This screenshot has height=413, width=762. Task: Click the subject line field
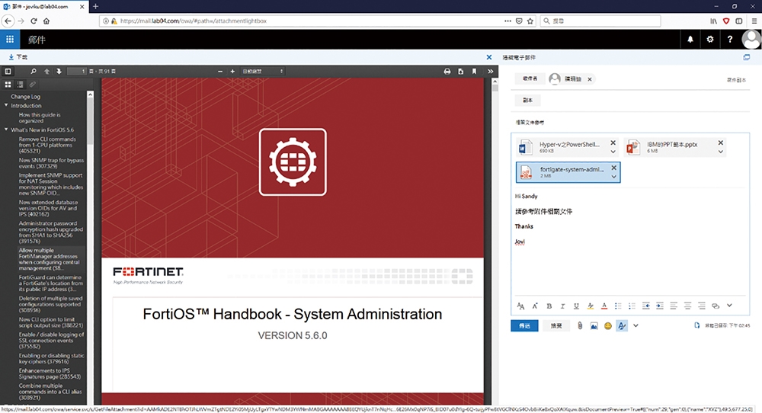click(630, 123)
